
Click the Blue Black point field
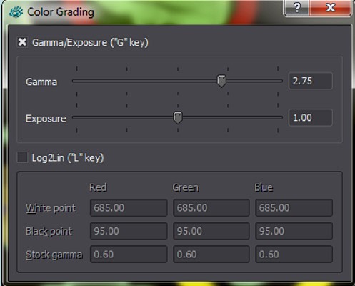pos(294,231)
